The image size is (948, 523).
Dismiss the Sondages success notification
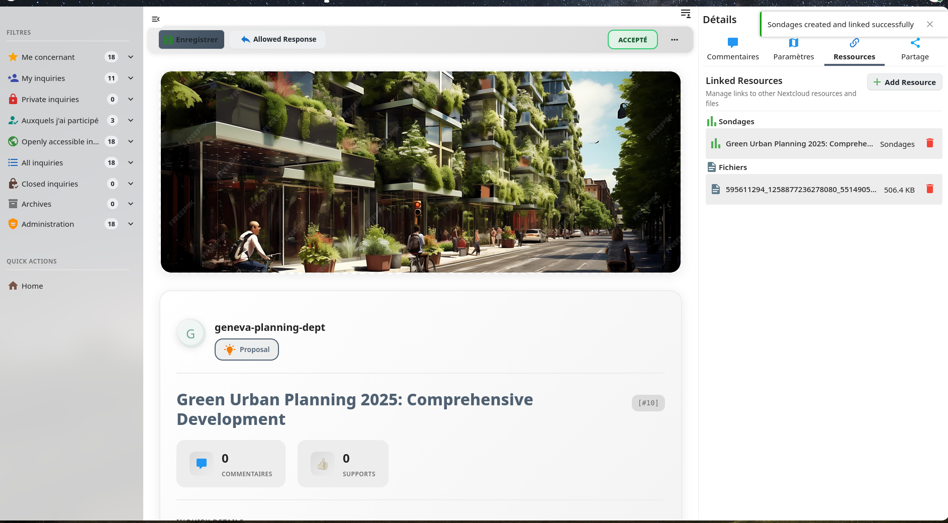click(x=930, y=24)
